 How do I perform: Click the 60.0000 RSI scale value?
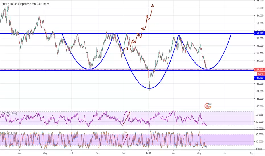click(x=259, y=115)
